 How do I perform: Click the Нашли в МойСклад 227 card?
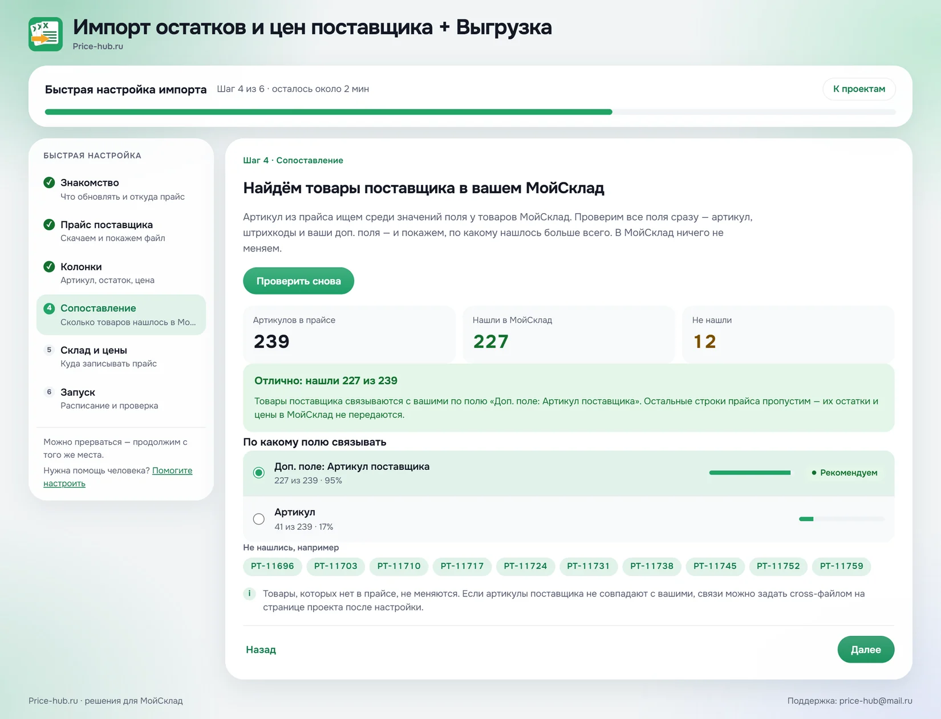click(x=569, y=334)
